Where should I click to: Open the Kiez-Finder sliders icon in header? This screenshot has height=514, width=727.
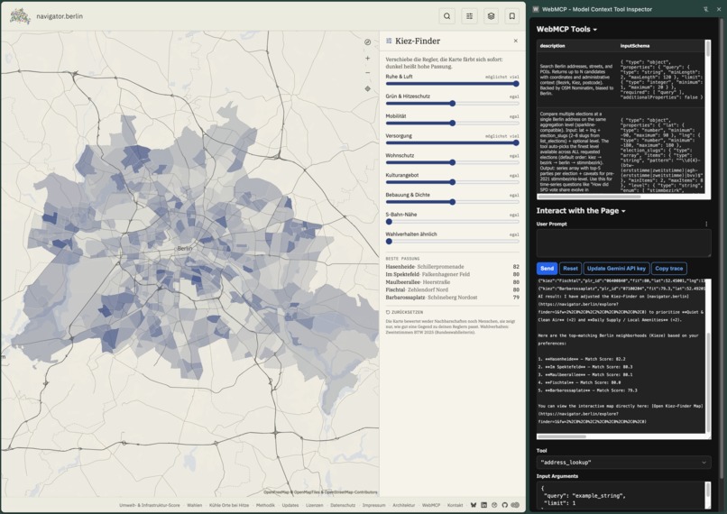469,16
